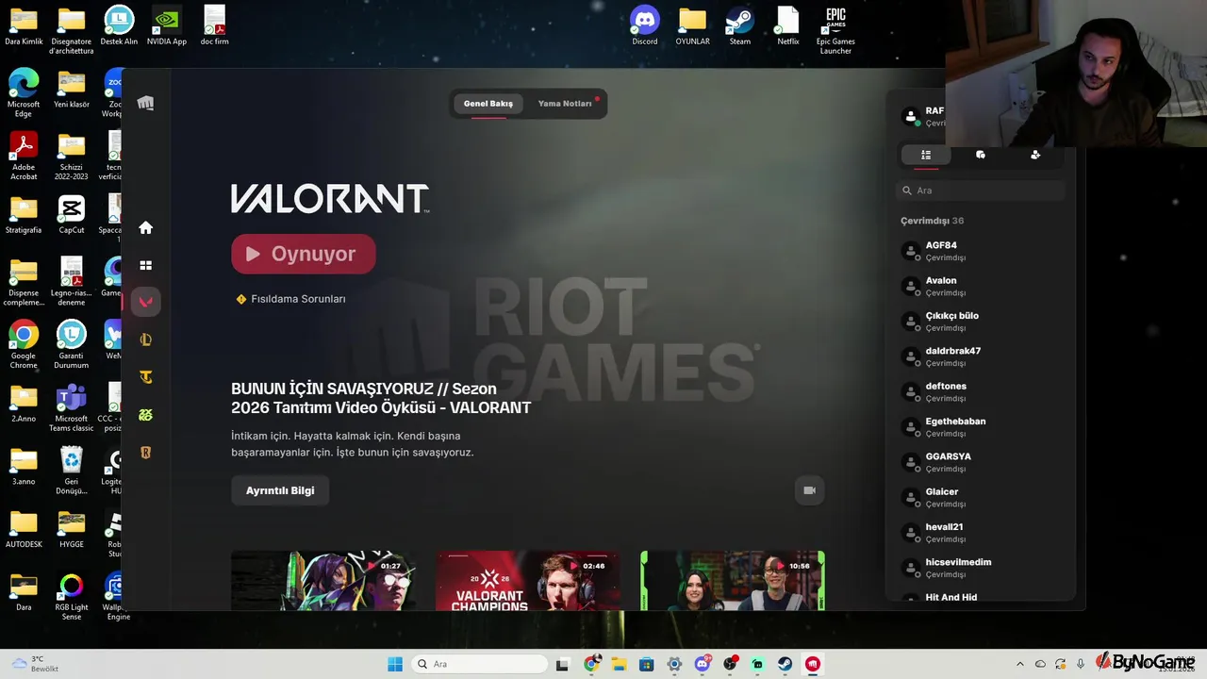
Task: Click the friends search field Ara
Action: 981,190
